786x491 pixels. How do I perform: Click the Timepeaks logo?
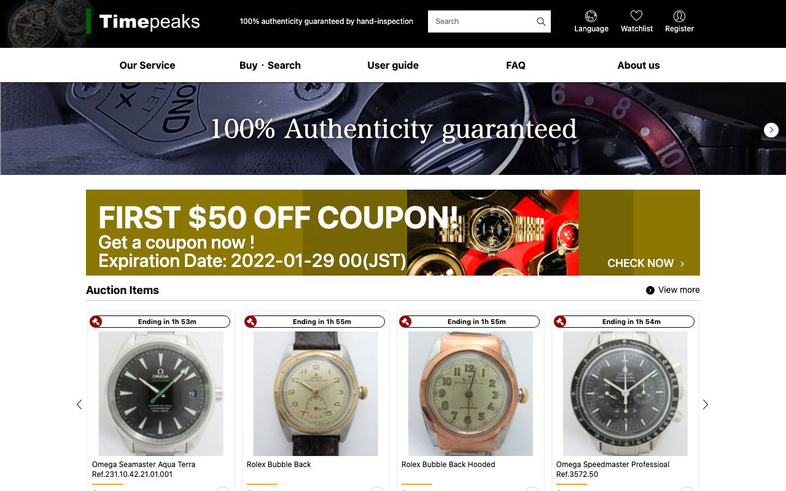point(143,21)
